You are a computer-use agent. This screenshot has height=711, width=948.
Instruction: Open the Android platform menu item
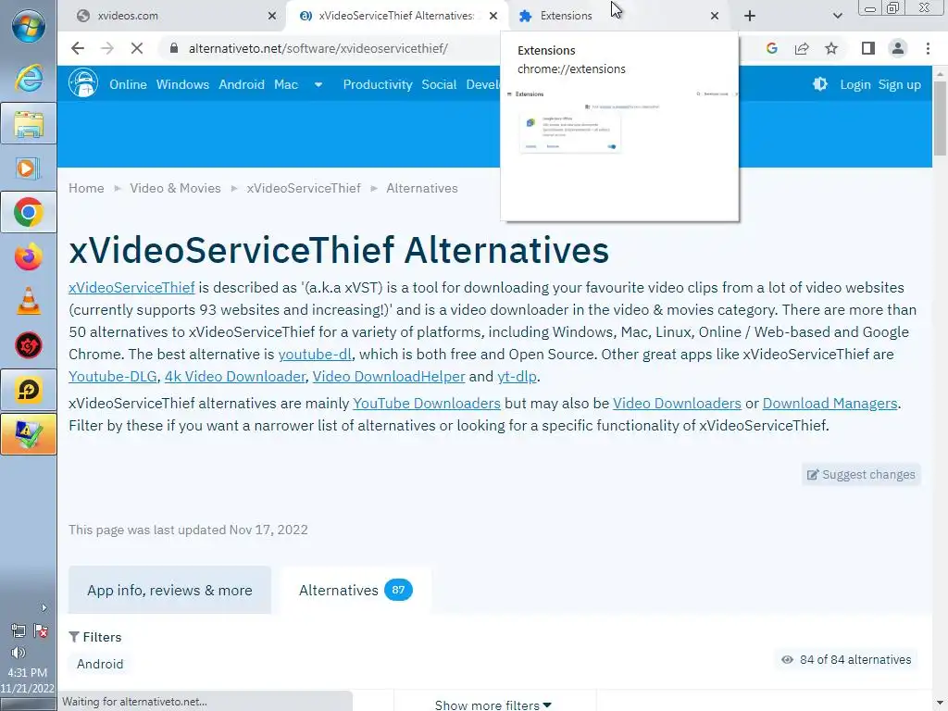click(242, 84)
